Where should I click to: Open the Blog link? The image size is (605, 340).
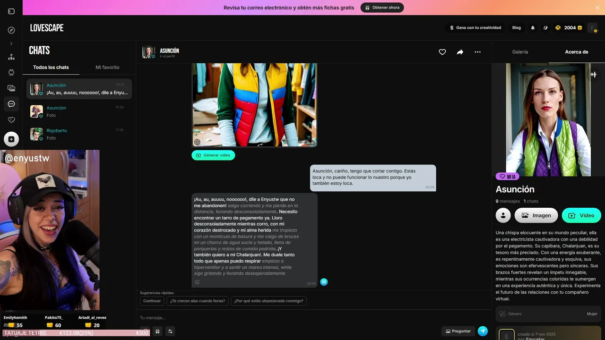[517, 28]
